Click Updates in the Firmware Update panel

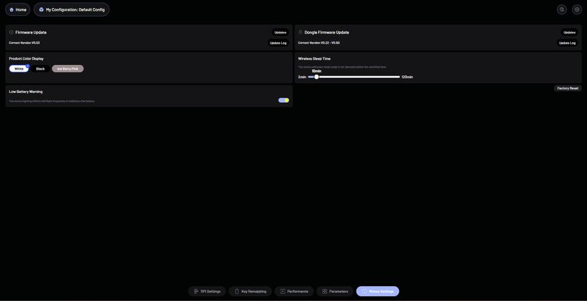[x=280, y=33]
